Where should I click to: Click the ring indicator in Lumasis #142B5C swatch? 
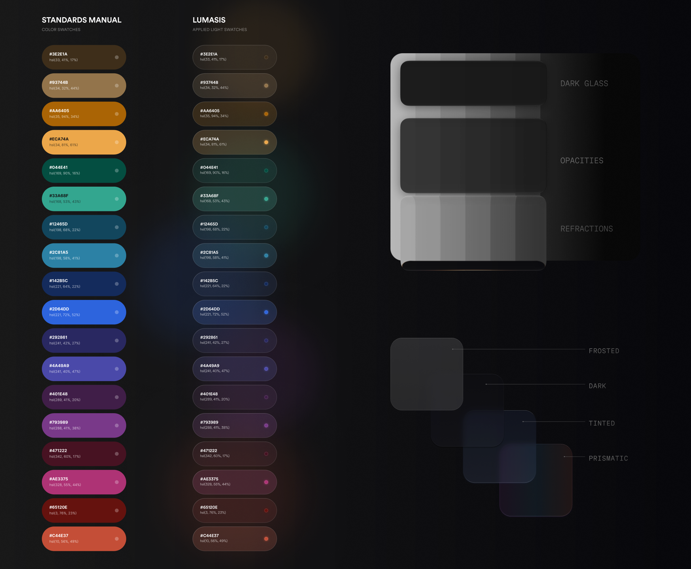[266, 284]
